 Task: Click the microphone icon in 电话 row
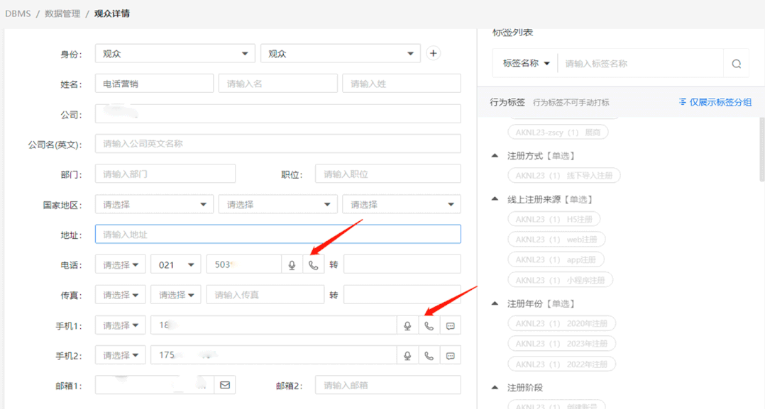click(x=292, y=265)
